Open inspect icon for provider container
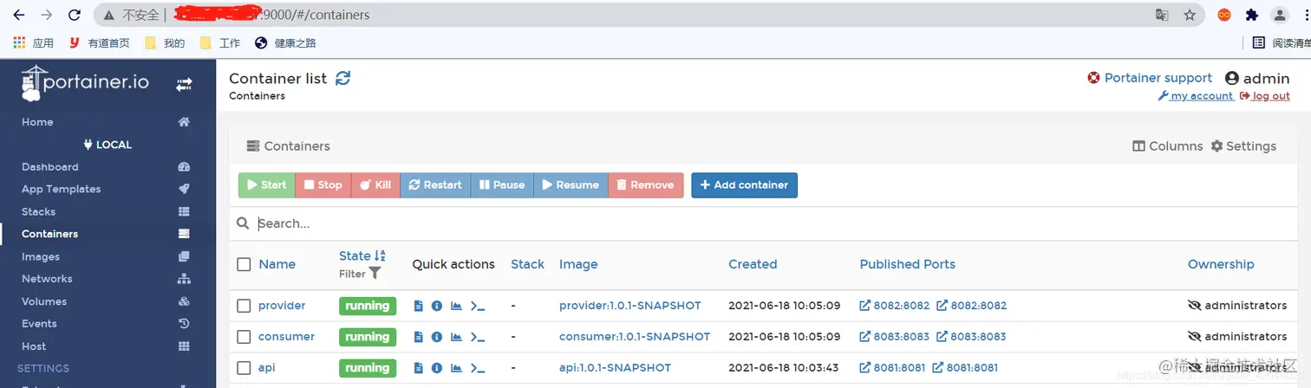The image size is (1311, 388). (x=437, y=306)
